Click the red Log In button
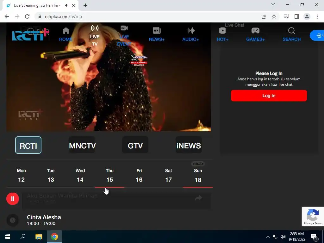Image resolution: width=324 pixels, height=243 pixels. [269, 96]
